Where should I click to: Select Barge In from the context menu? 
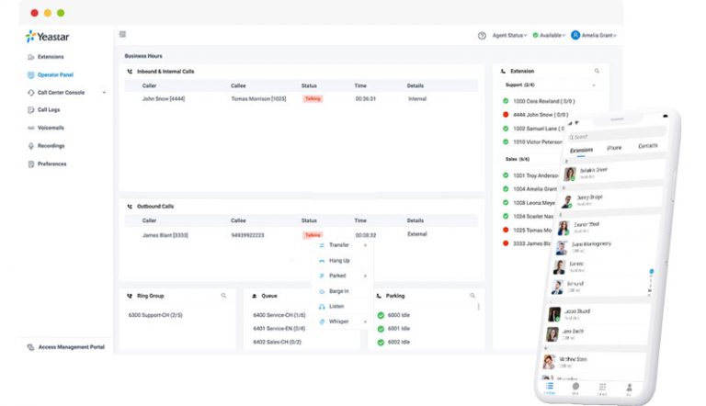tap(338, 290)
